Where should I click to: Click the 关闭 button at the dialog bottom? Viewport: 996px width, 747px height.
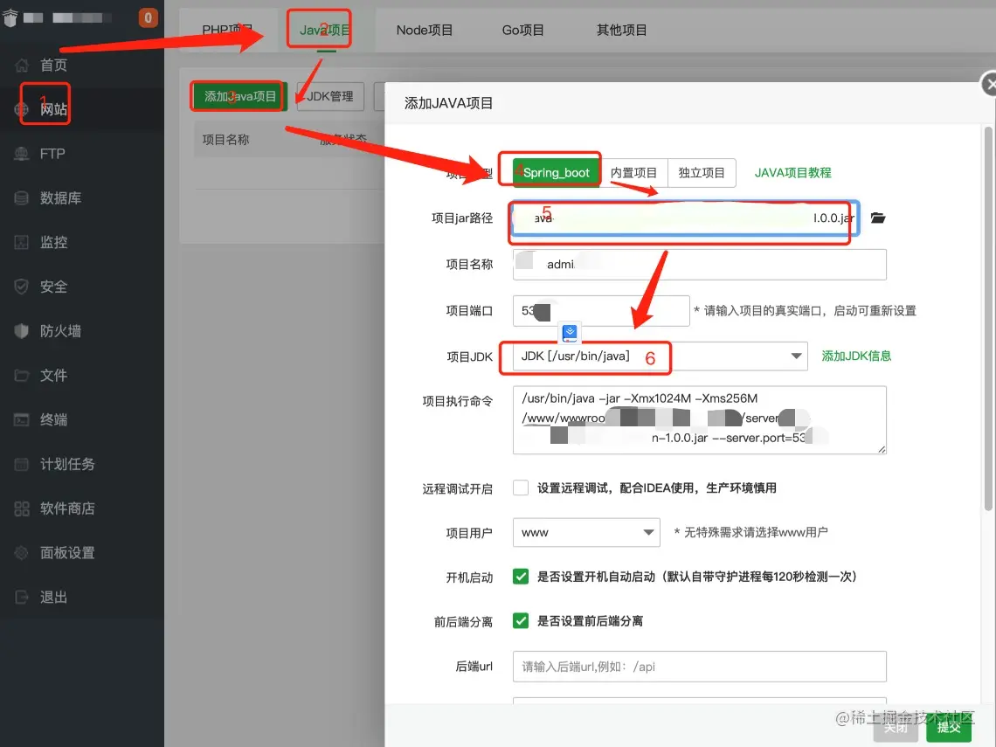tap(896, 727)
